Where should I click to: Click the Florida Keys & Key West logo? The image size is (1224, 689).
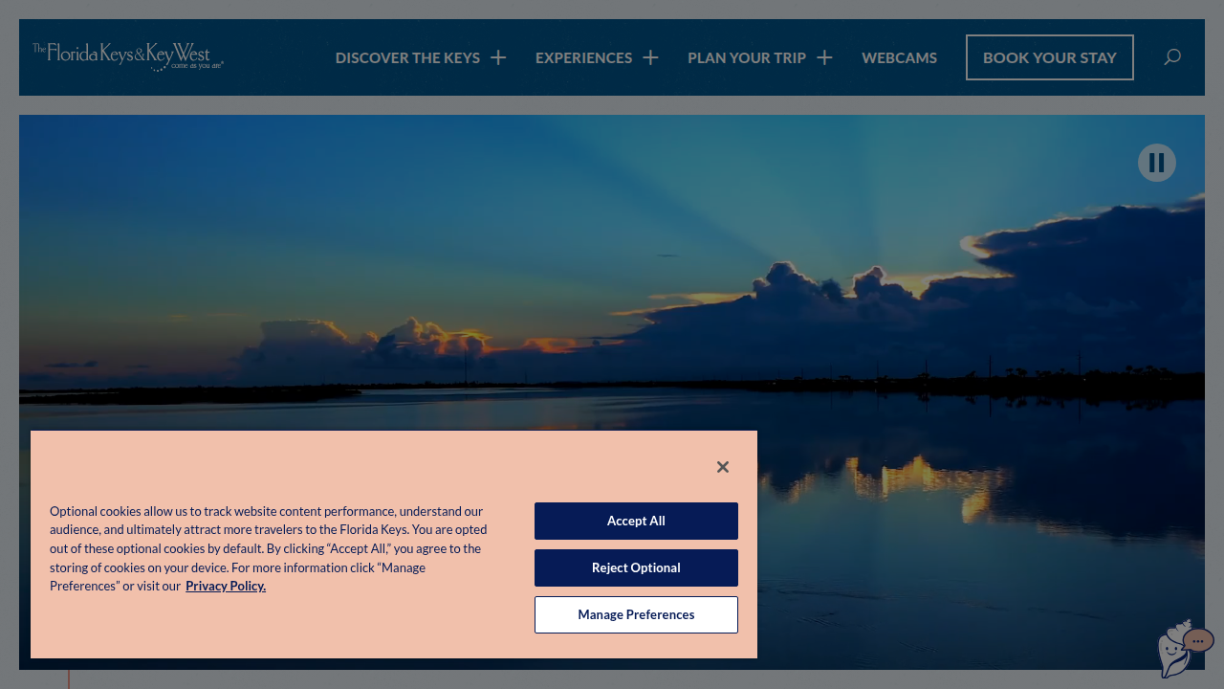[128, 56]
